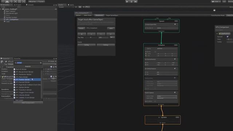Choose VFX Transform Binder component
Viewport: 233px width, 131px height.
coord(27,90)
